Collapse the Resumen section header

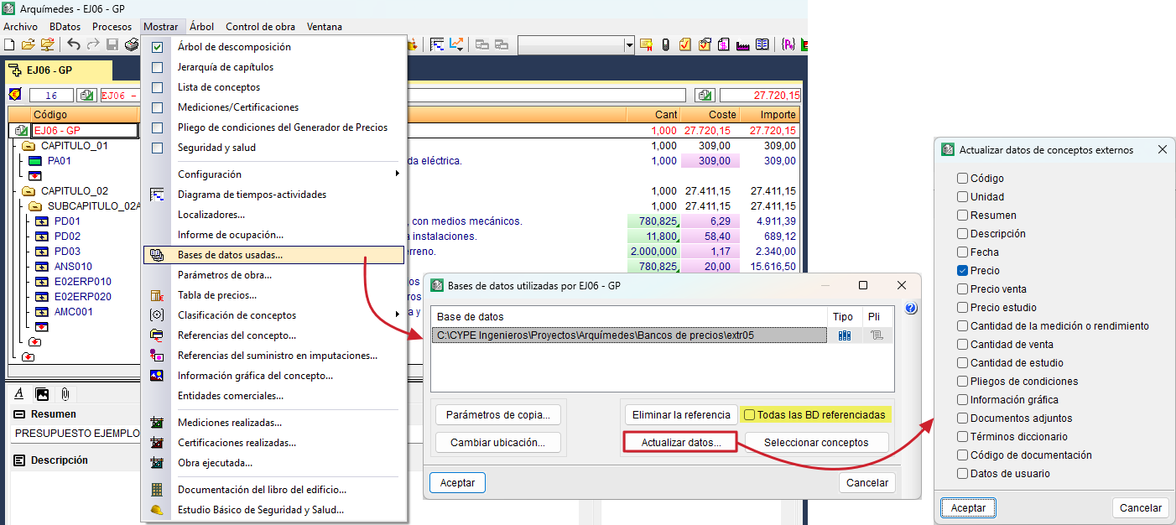pyautogui.click(x=19, y=414)
